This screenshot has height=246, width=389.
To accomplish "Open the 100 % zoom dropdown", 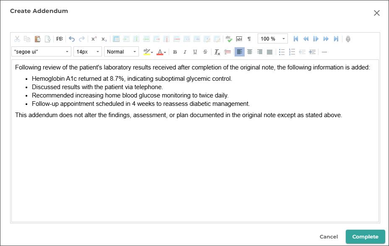I will (273, 38).
